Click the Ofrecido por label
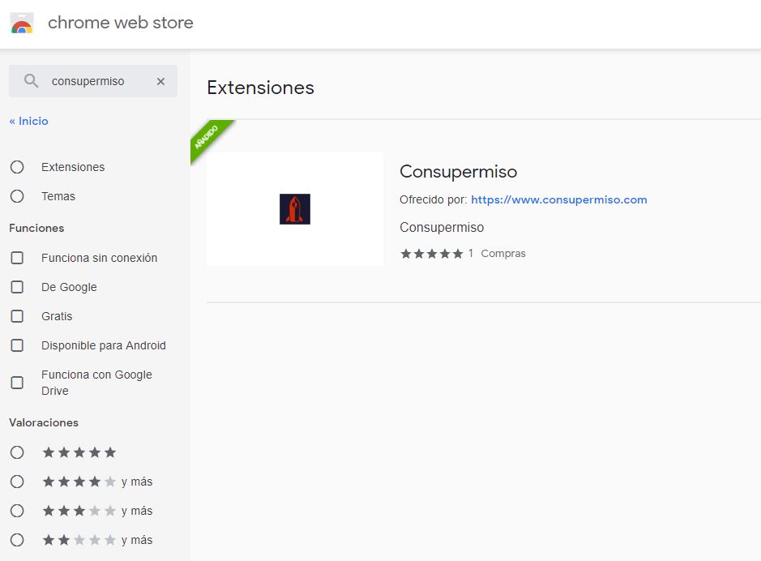761x561 pixels. point(433,199)
